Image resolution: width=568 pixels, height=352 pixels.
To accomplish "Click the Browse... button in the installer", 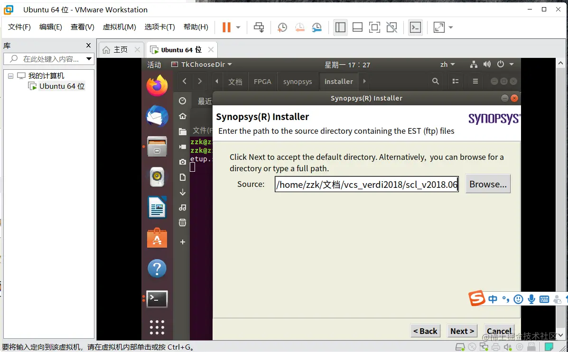I will point(488,184).
